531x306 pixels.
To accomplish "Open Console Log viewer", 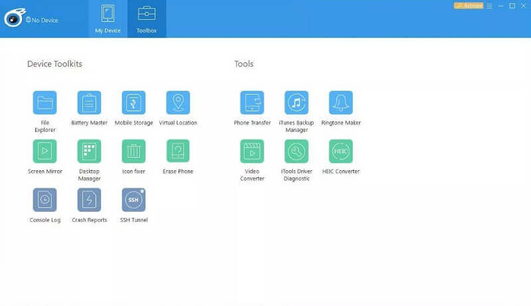I will pos(44,200).
